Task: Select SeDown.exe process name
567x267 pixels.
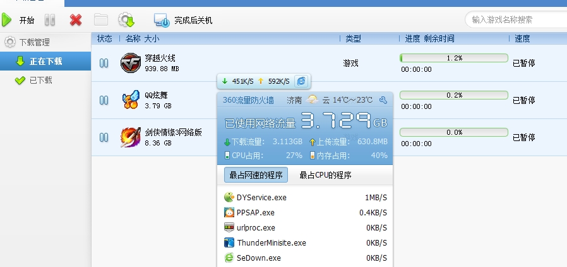Action: click(258, 258)
